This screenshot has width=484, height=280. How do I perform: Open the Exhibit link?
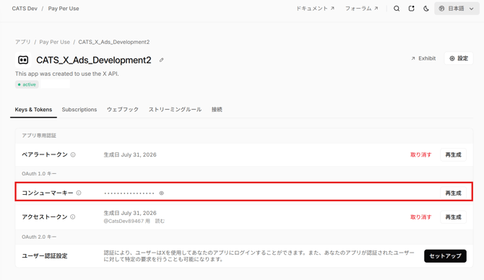423,58
